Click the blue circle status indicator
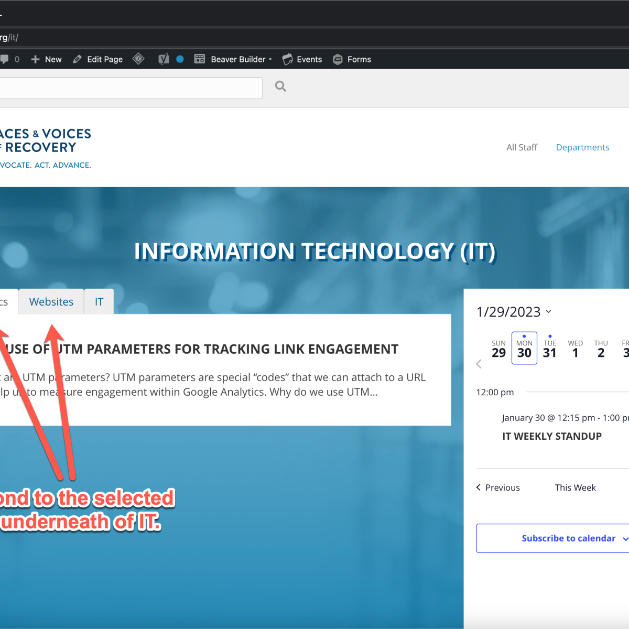The width and height of the screenshot is (629, 629). 180,59
